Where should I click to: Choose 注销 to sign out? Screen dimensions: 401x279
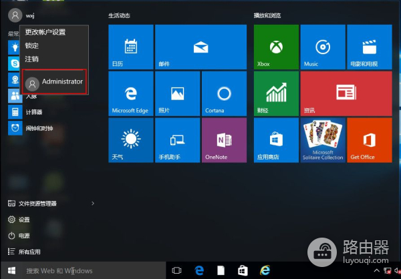coord(31,59)
